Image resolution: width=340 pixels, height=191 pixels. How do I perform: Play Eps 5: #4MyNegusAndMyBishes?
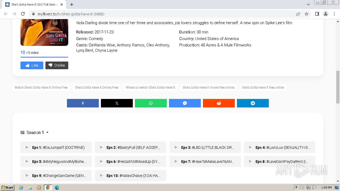[x=56, y=161]
